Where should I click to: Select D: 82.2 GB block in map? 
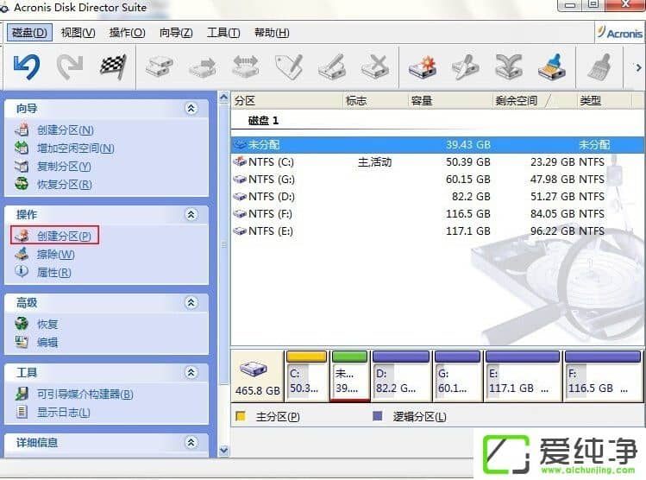(x=401, y=376)
